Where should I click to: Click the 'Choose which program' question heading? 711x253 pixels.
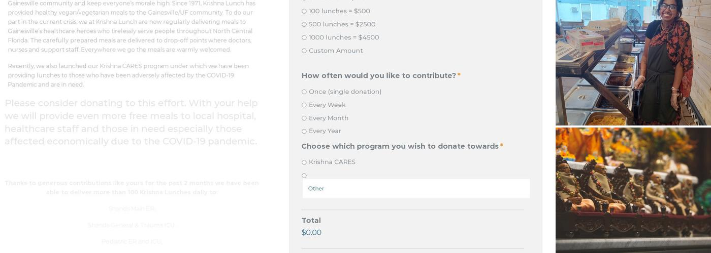click(x=400, y=146)
